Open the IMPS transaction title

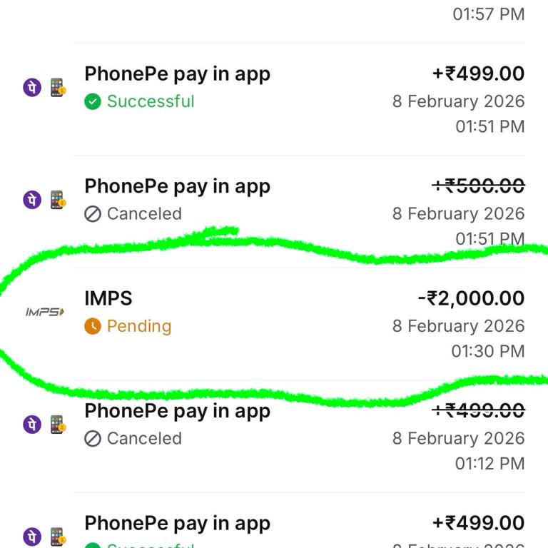[x=108, y=298]
